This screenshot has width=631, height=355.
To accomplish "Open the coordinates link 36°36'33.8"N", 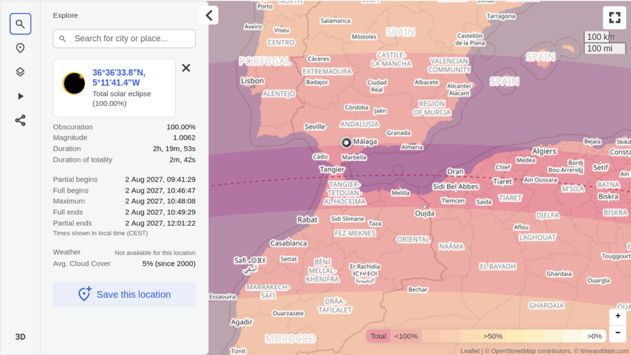I will point(119,78).
